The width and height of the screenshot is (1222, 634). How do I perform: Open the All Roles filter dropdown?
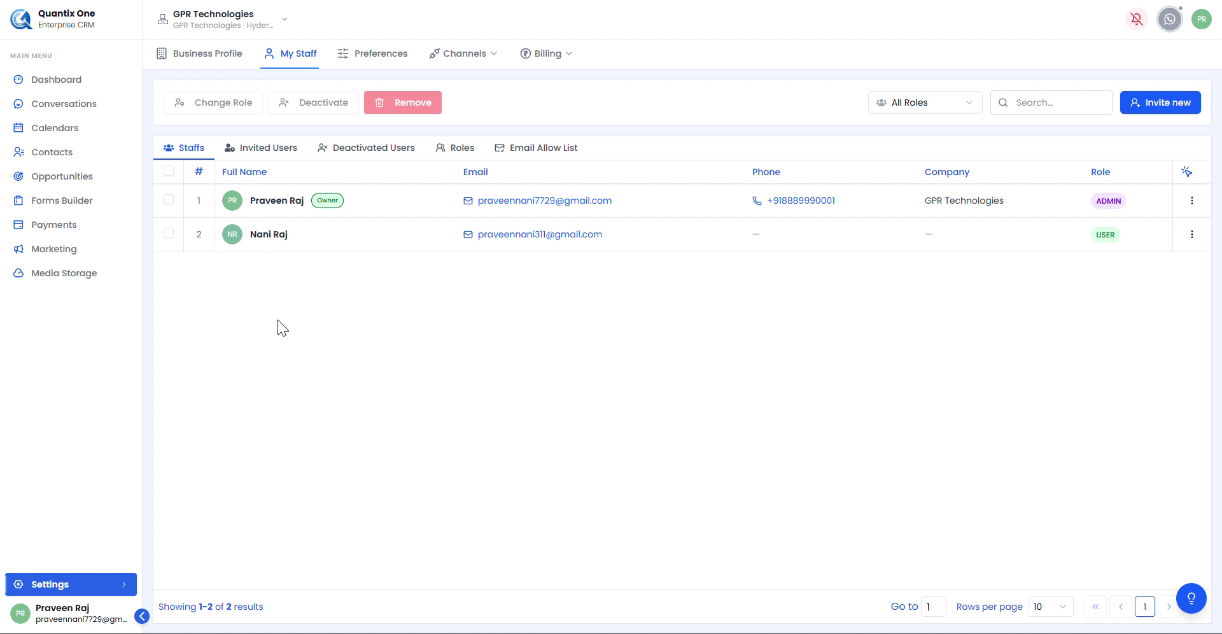(925, 102)
